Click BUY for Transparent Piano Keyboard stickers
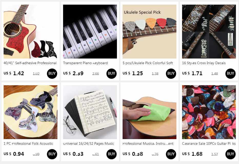 (111, 74)
